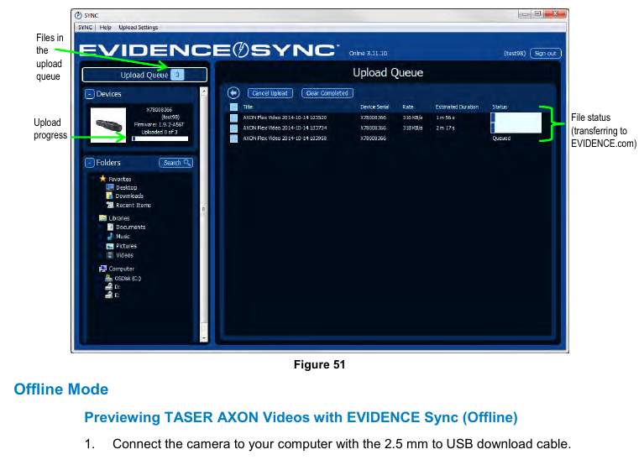Click the Rate column header
The image size is (644, 465).
click(408, 107)
